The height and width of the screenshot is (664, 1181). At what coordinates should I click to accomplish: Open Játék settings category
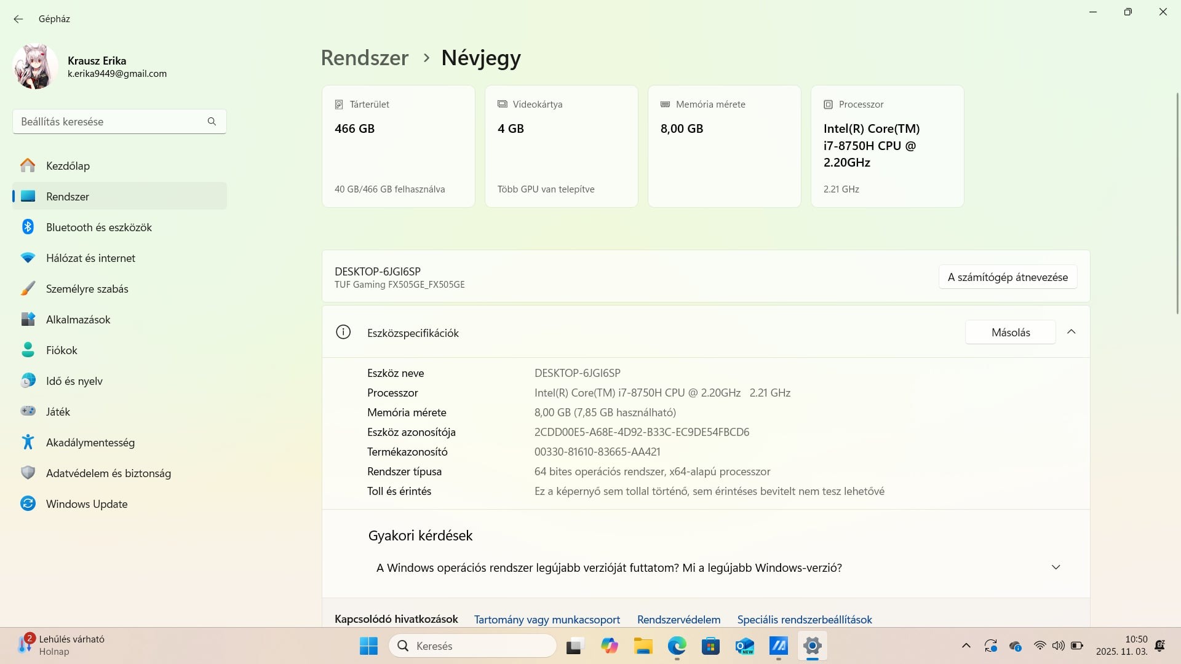pyautogui.click(x=58, y=412)
